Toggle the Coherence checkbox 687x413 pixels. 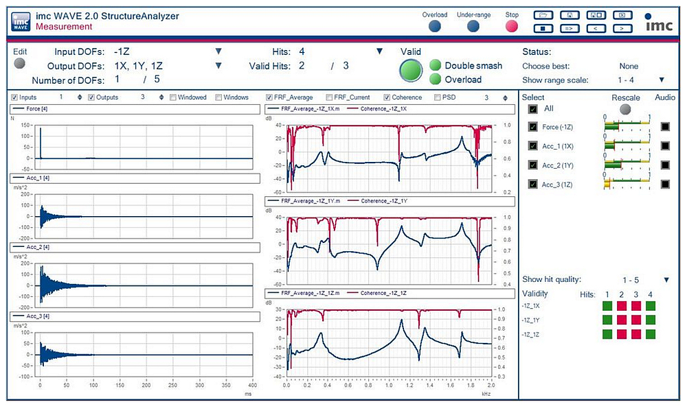387,97
